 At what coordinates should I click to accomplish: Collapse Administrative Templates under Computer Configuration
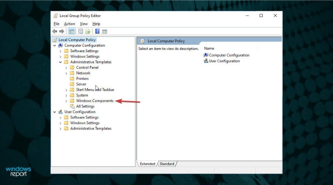pos(60,62)
